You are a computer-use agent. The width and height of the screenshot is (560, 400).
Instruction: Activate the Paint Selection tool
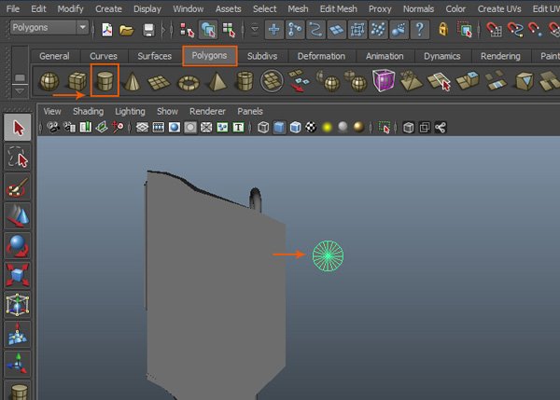[18, 186]
